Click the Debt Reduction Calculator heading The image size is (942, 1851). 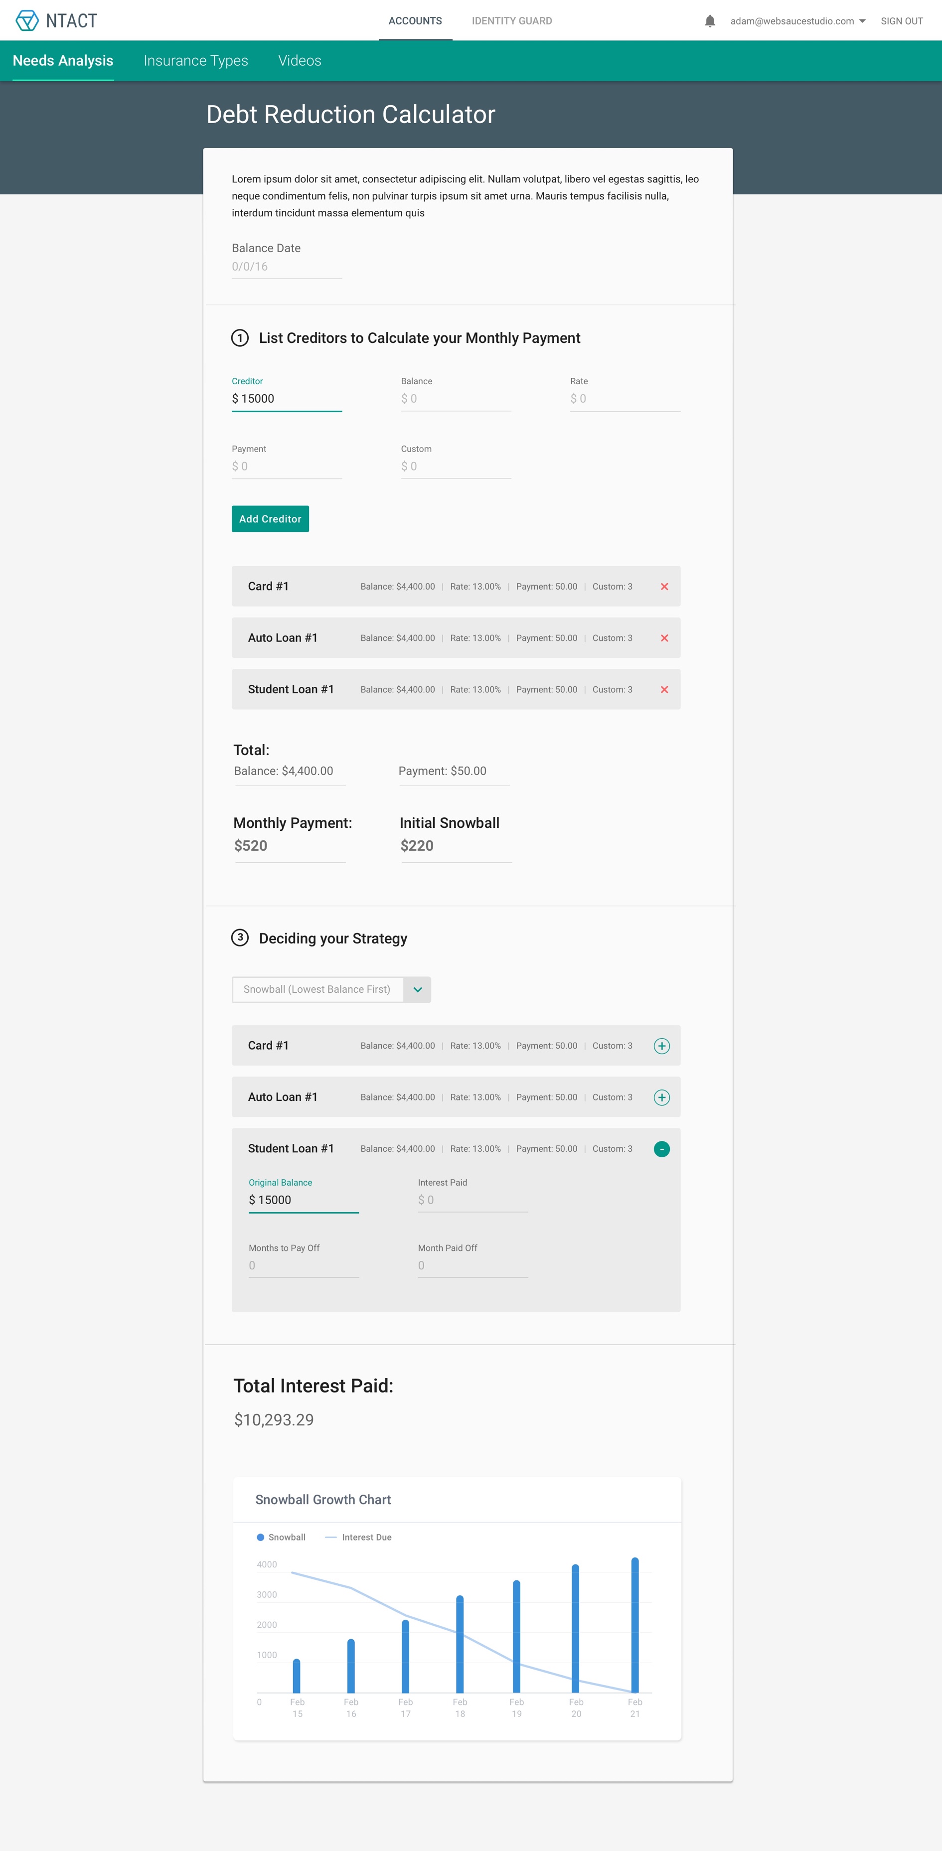[x=351, y=114]
